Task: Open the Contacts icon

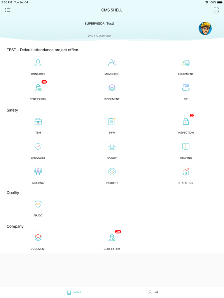Action: [38, 63]
